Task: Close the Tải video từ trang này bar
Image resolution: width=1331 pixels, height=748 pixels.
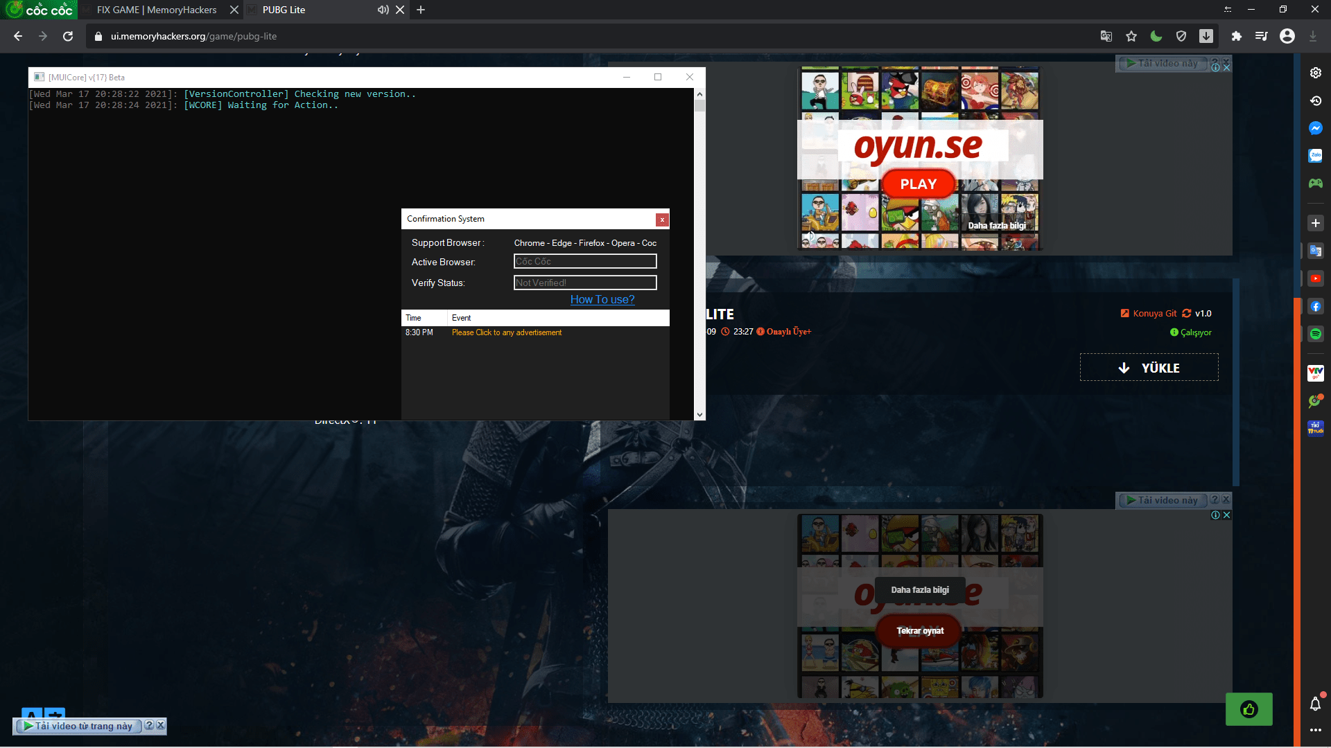Action: pos(160,725)
